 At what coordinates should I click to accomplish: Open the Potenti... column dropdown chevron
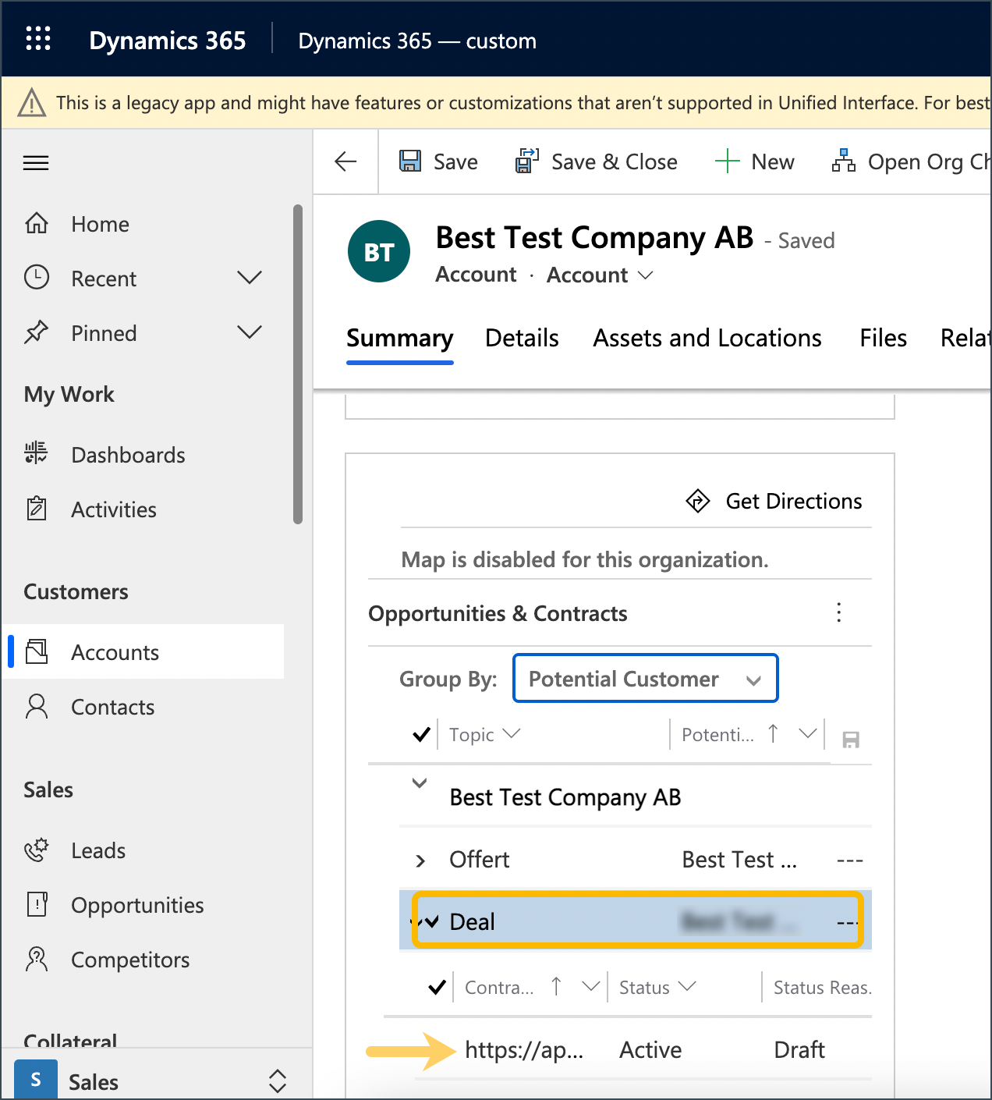(x=808, y=733)
